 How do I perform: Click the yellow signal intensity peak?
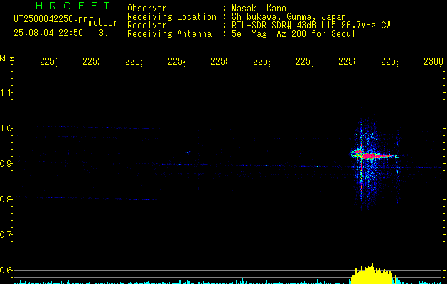tap(372, 274)
